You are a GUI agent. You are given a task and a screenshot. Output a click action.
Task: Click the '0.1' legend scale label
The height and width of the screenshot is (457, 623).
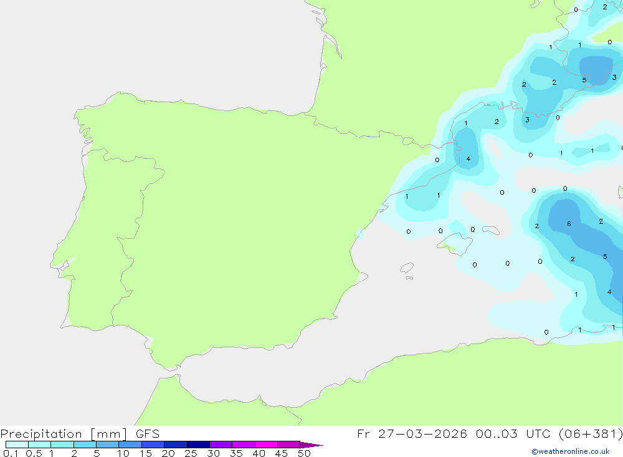pyautogui.click(x=11, y=453)
